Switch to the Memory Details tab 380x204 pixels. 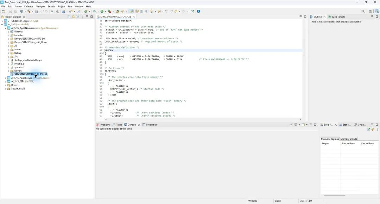(348, 139)
